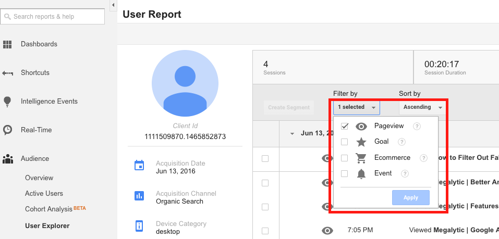Collapse the left sidebar arrow
Viewport: 499px width, 239px height.
[x=113, y=5]
